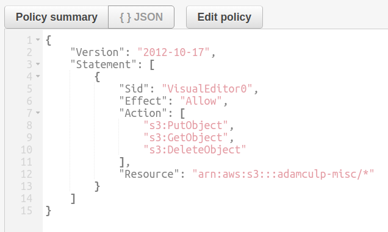388x232 pixels.
Task: Click the "VisualEditor0" value
Action: click(207, 89)
